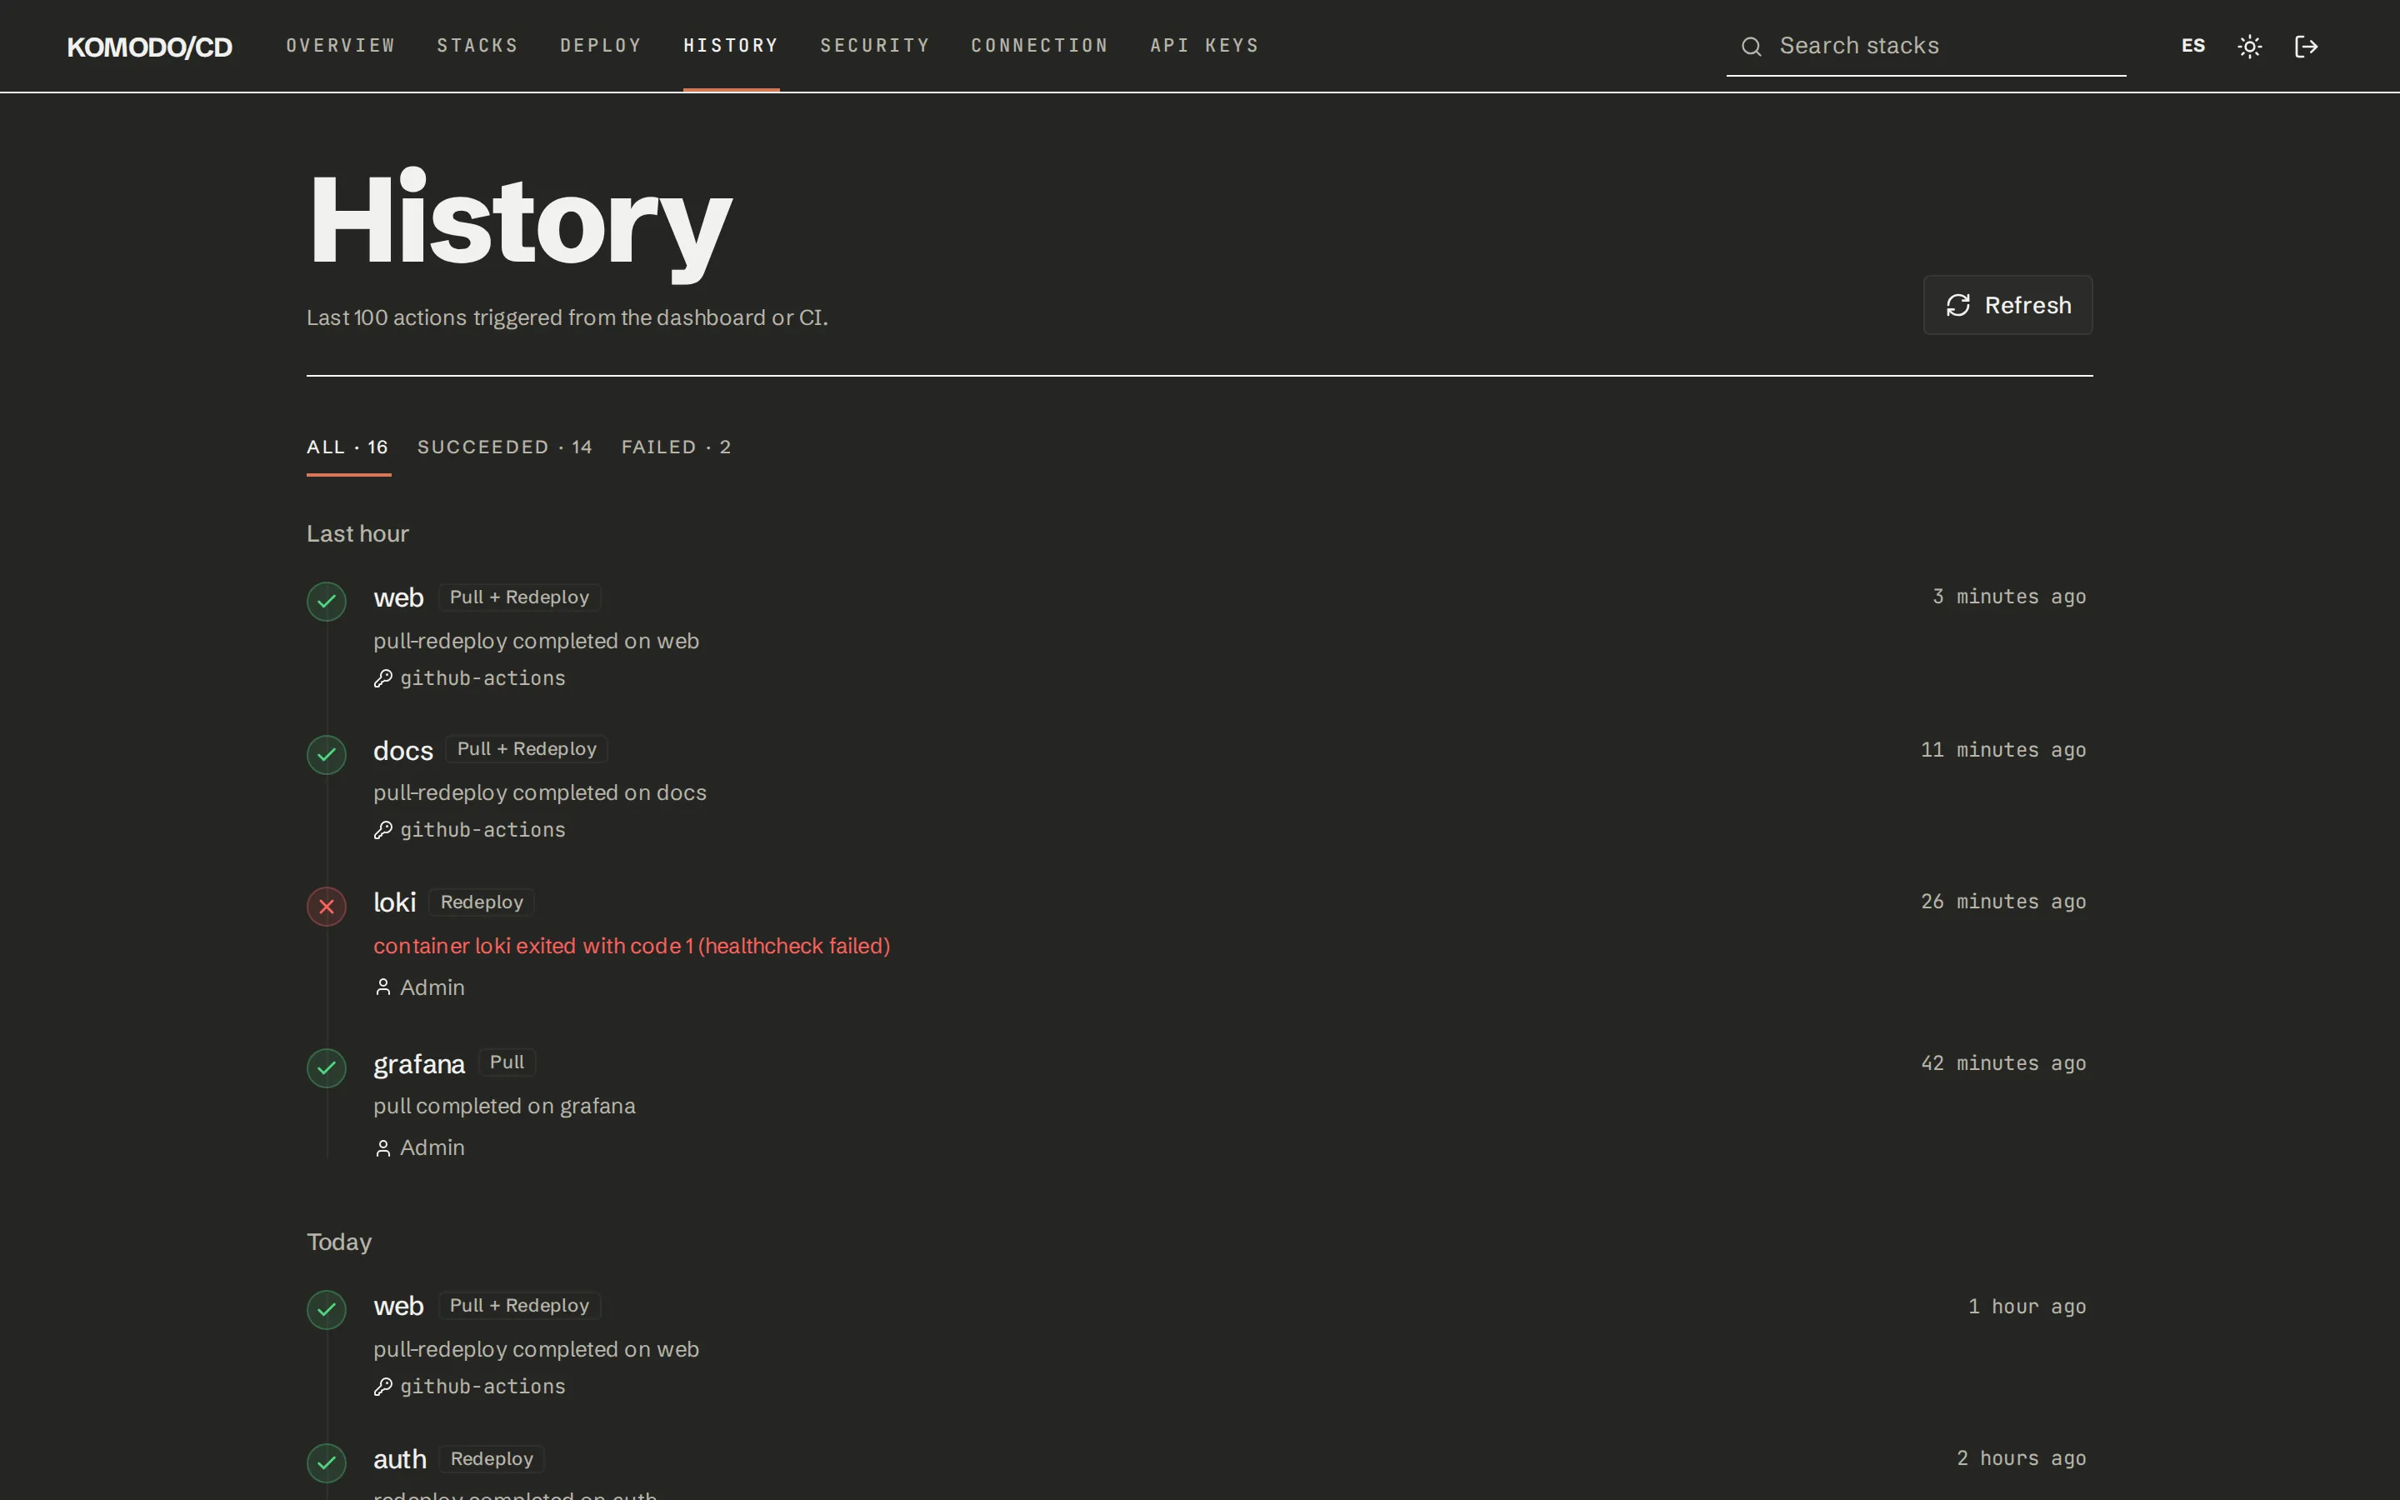Select the History nav item
Screen dimensions: 2400x1500
coord(731,46)
